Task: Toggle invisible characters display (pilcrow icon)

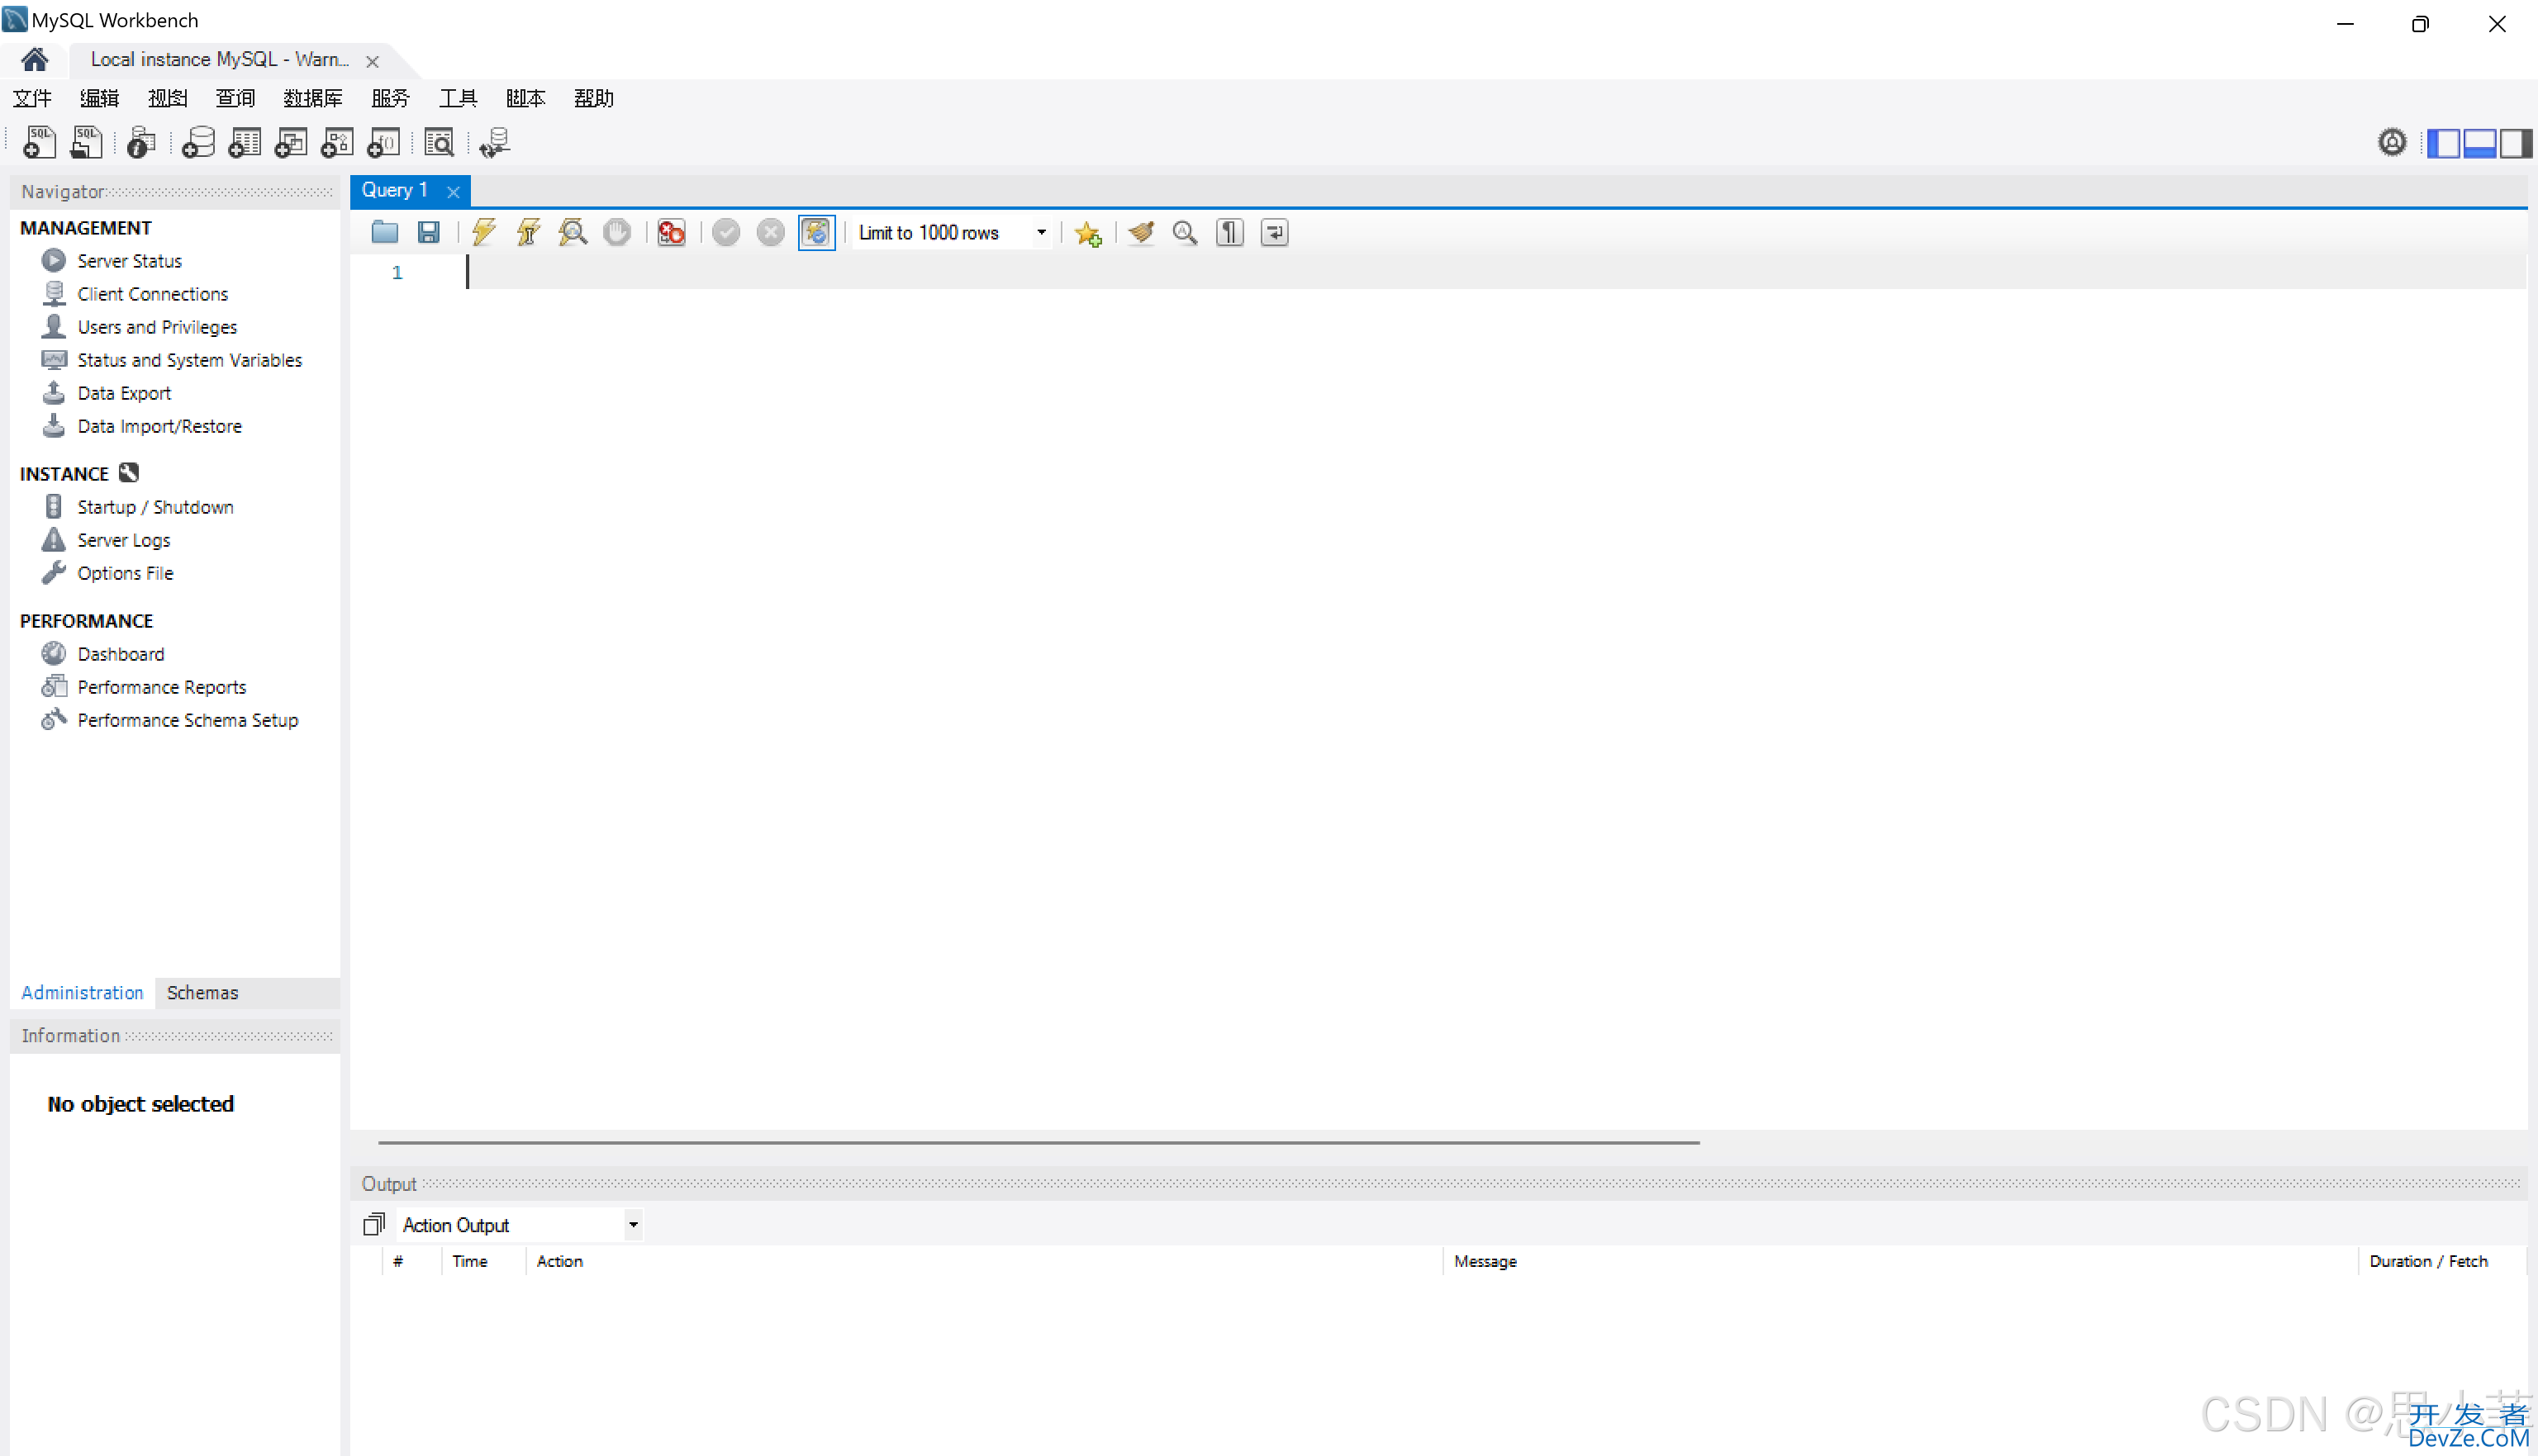Action: pyautogui.click(x=1229, y=233)
